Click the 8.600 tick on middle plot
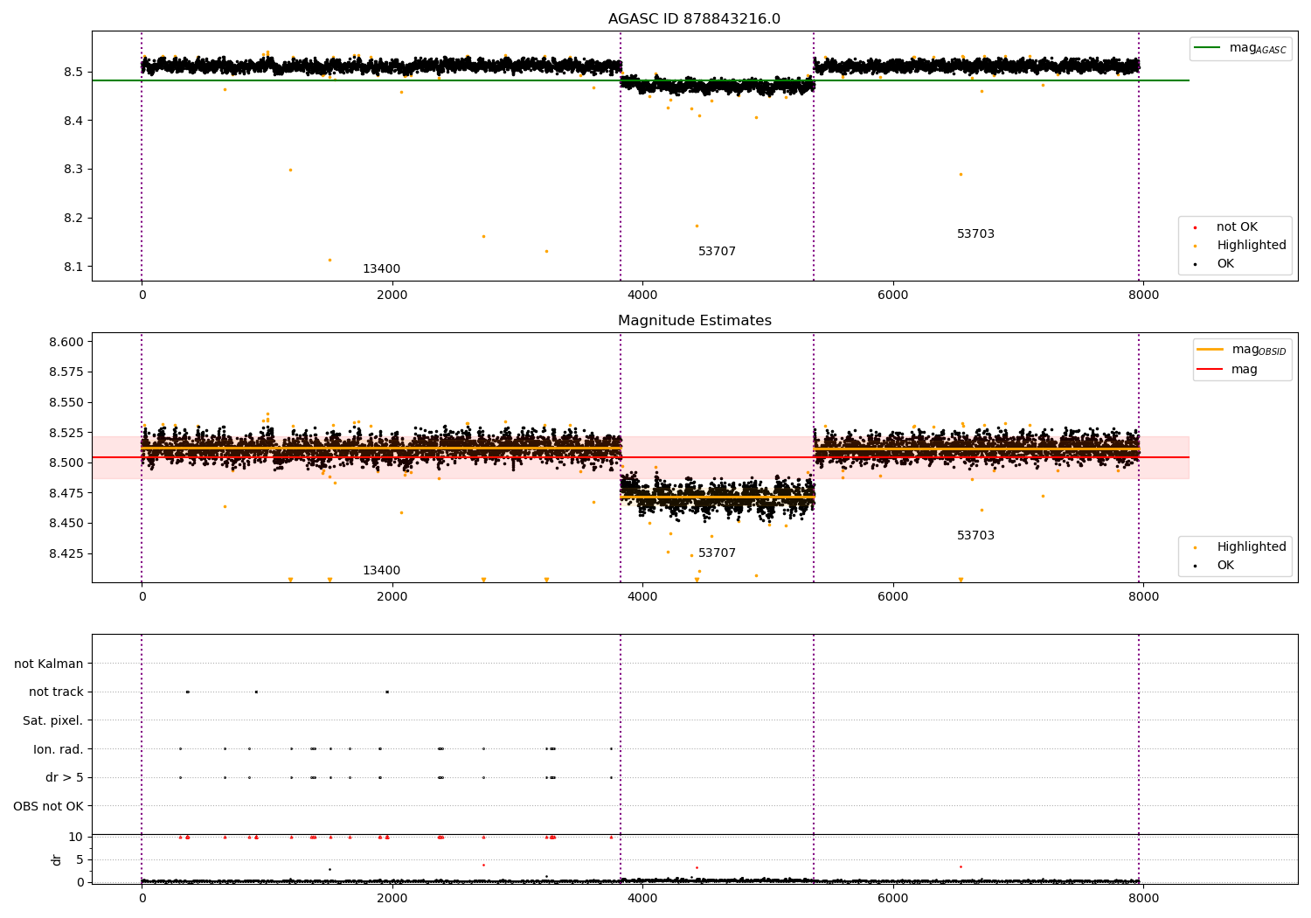The image size is (1311, 918). [x=66, y=342]
